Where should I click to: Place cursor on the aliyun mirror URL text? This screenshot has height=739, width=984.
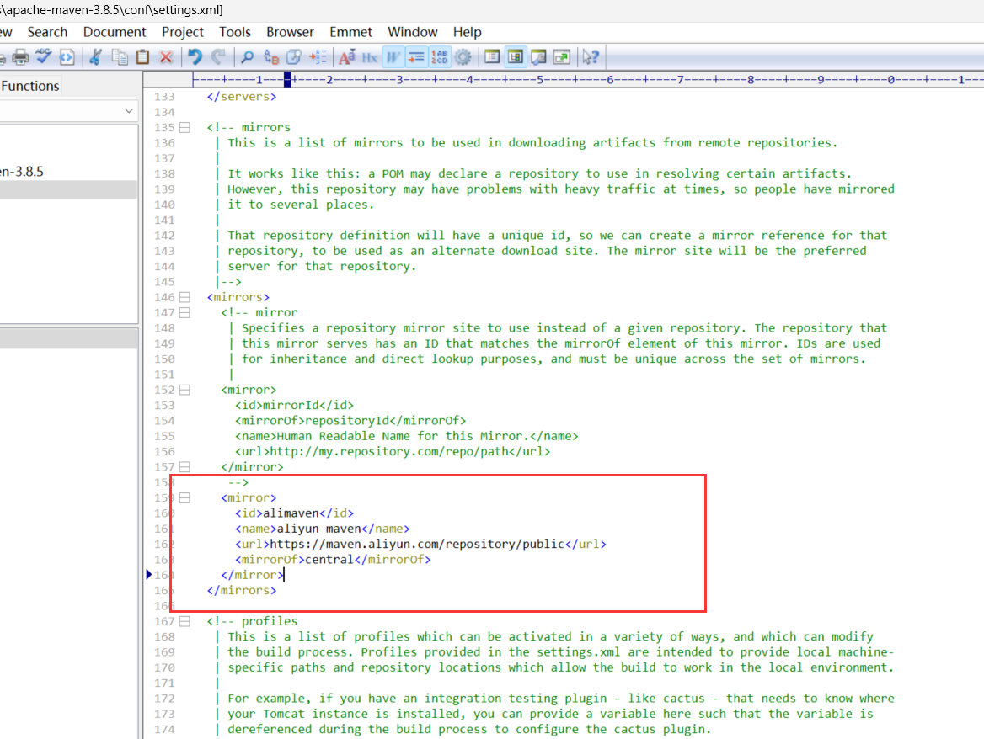click(x=416, y=545)
